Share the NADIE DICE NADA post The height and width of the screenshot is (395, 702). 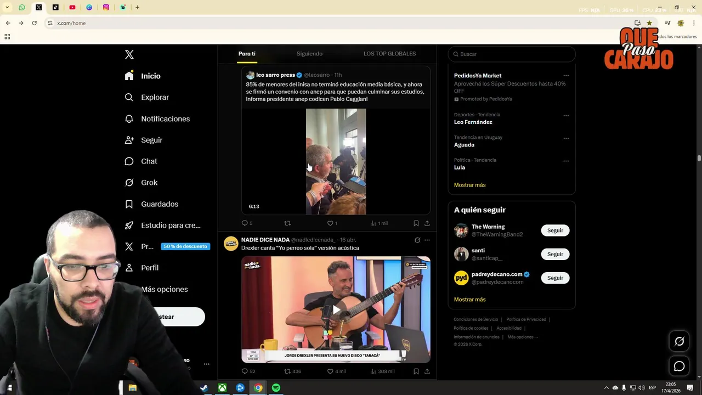click(x=427, y=371)
